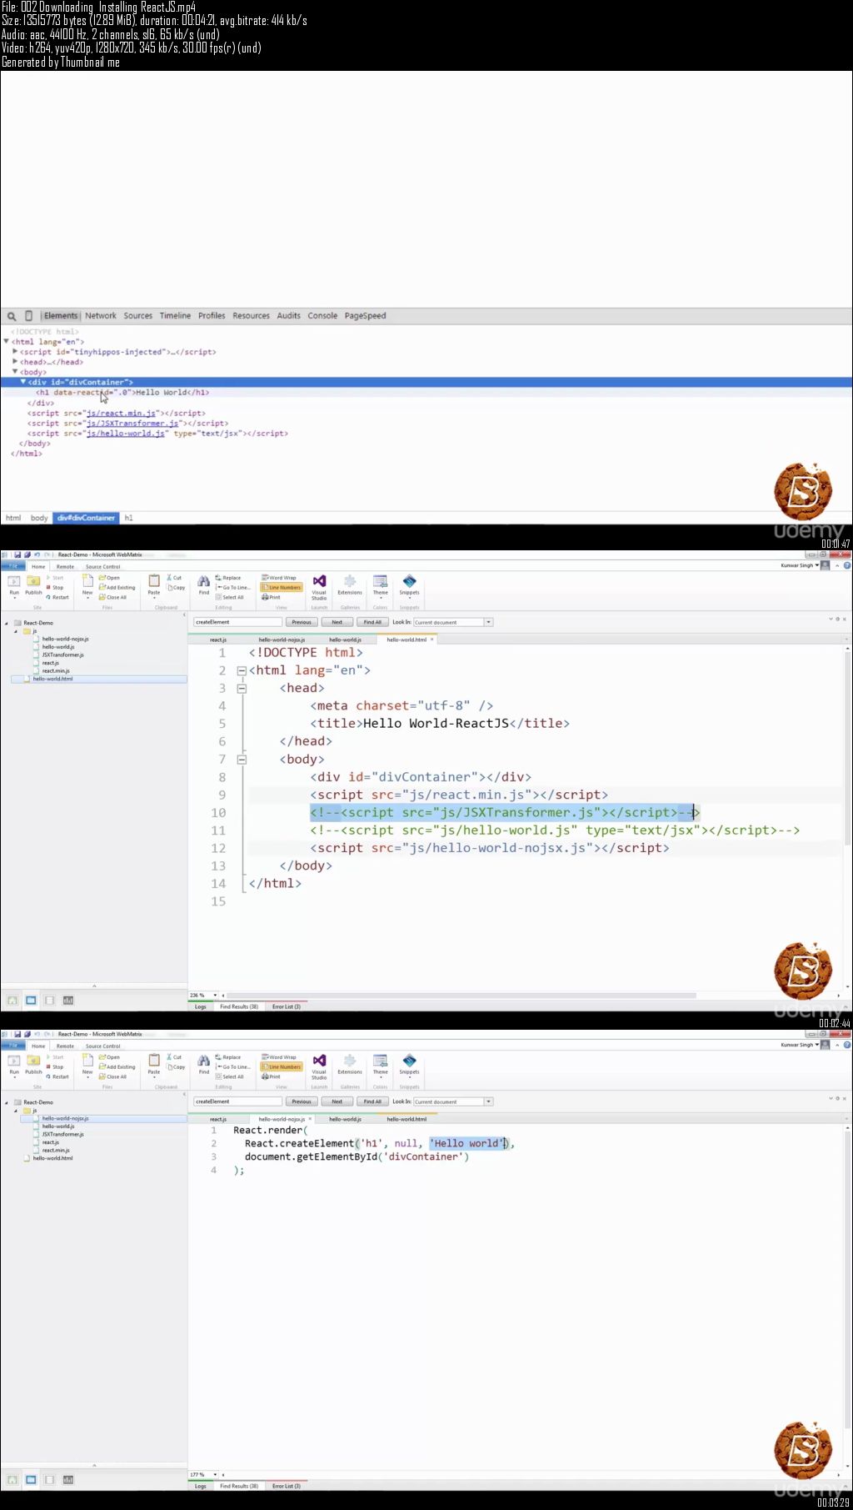
Task: Click Visual Studio icon in the 00:03:29 frame
Action: (319, 1061)
